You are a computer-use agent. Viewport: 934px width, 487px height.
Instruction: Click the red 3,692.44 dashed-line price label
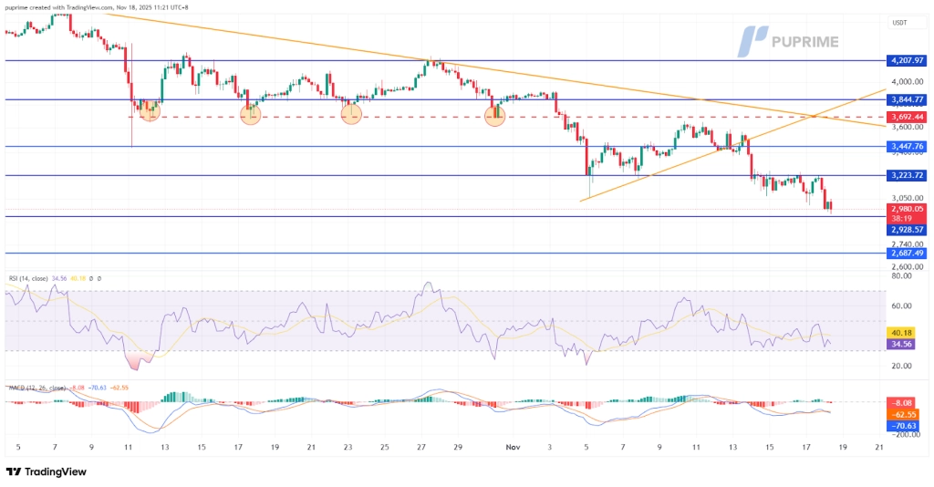(x=906, y=117)
